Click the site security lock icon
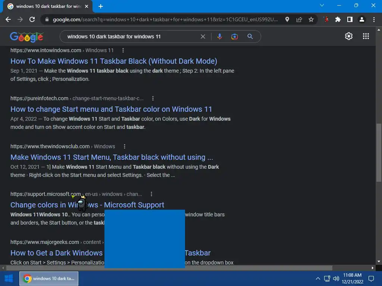The height and width of the screenshot is (286, 382). (x=47, y=19)
